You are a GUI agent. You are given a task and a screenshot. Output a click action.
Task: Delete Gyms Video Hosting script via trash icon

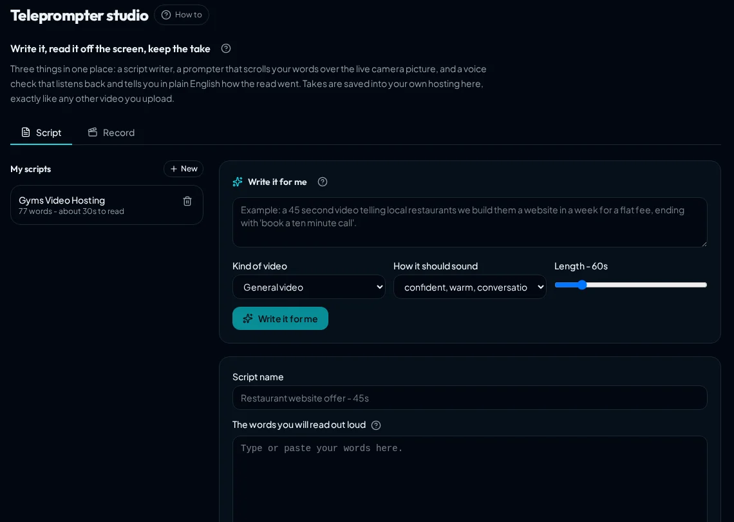coord(187,201)
